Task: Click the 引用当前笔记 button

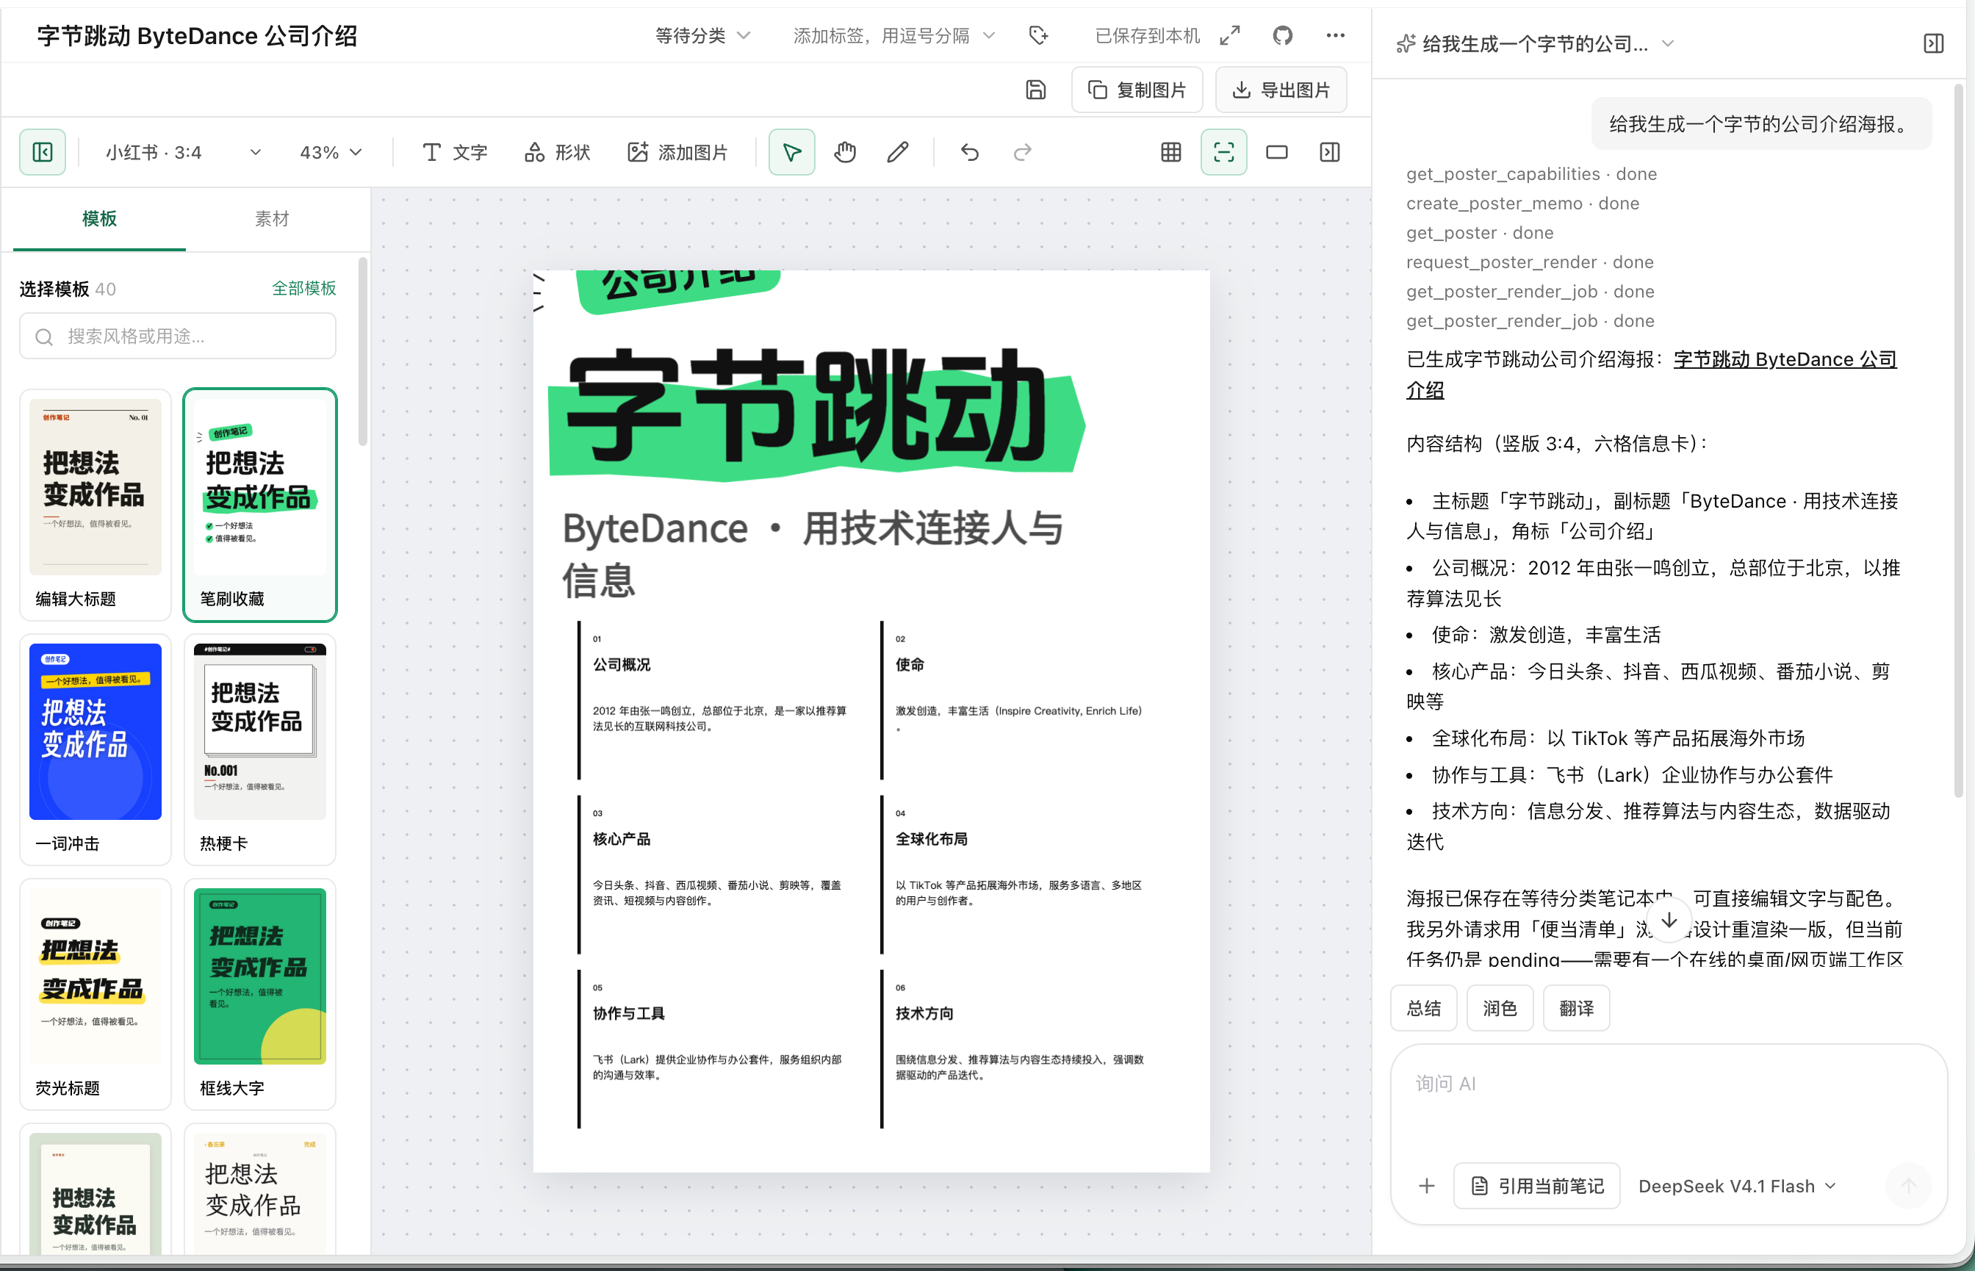Action: pyautogui.click(x=1536, y=1185)
